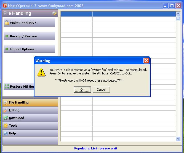Click the globe icon next to Download

click(x=6, y=118)
